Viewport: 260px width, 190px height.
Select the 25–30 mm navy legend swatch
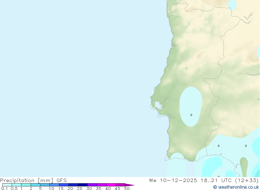tap(83, 185)
